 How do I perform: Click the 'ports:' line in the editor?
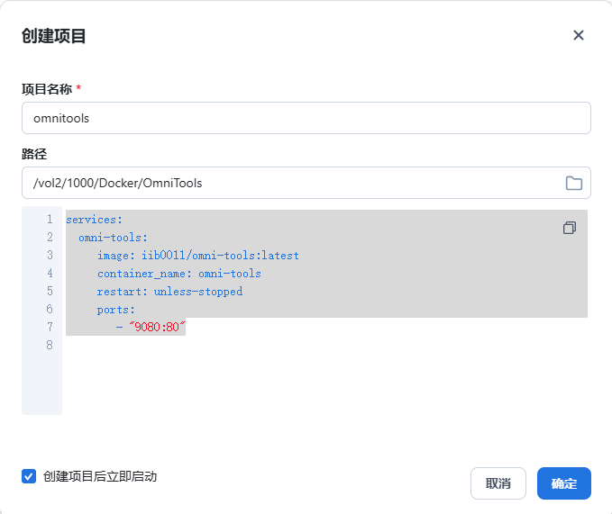pos(115,310)
